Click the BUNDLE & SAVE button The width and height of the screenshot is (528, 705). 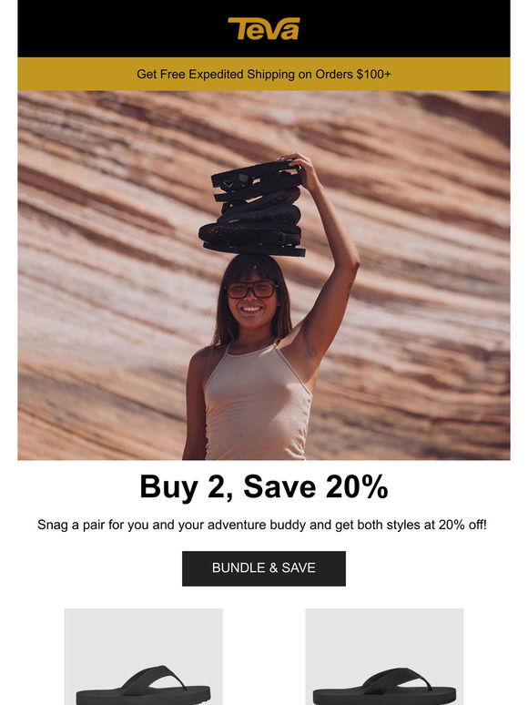click(x=264, y=568)
